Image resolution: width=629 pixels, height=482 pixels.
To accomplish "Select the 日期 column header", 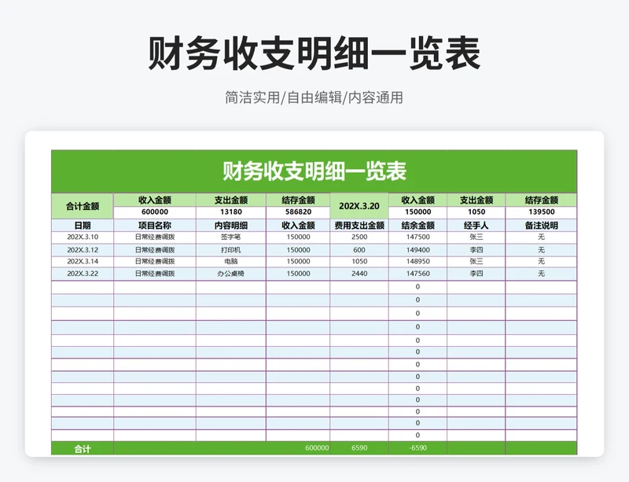I will pos(83,226).
